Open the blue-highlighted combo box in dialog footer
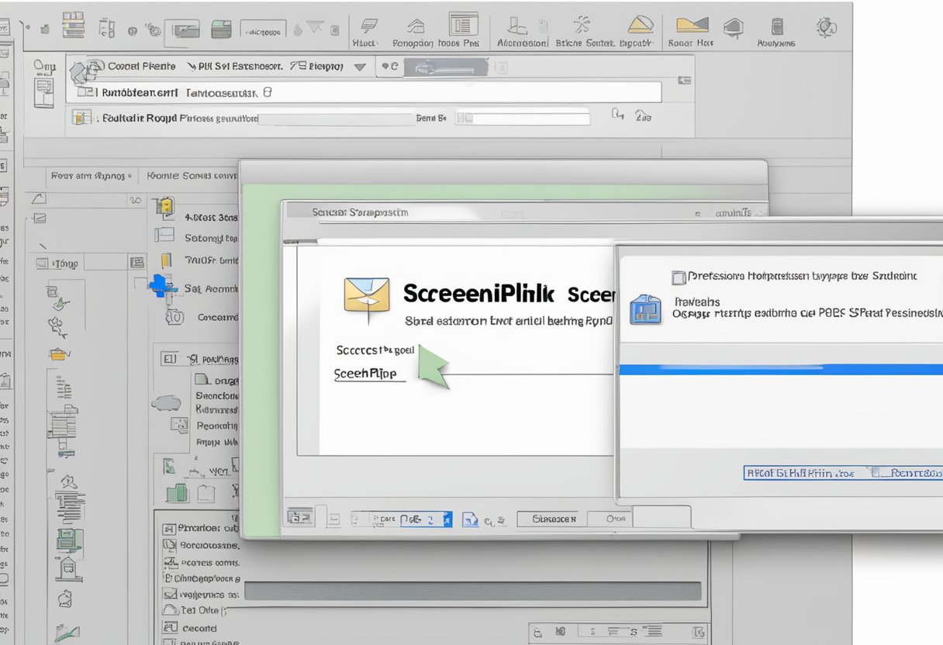Image resolution: width=943 pixels, height=645 pixels. tap(425, 519)
